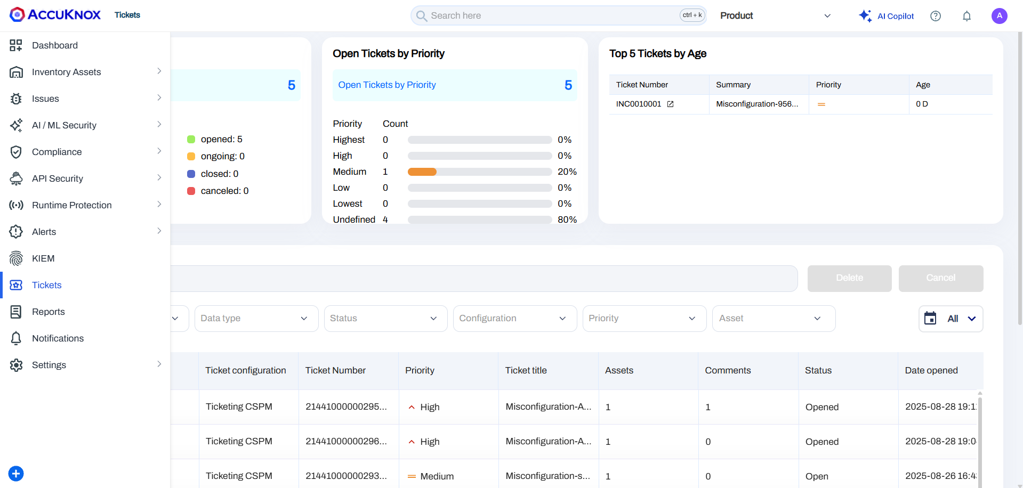
Task: Click the AccuKnox logo icon
Action: click(x=17, y=15)
